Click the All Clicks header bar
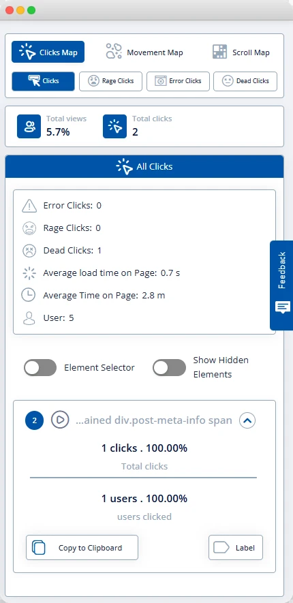Screen dimensions: 293x603 click(144, 166)
